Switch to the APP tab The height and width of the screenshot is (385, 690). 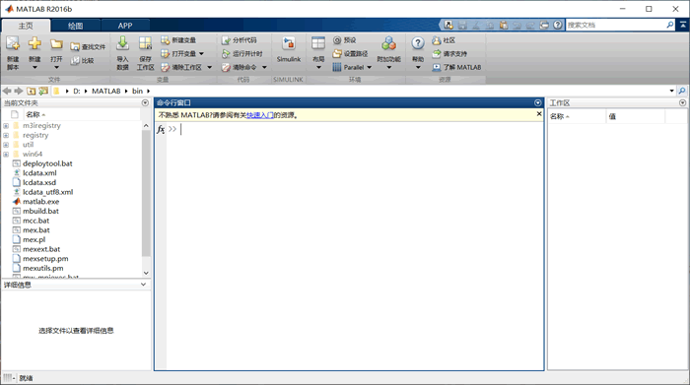pos(125,26)
